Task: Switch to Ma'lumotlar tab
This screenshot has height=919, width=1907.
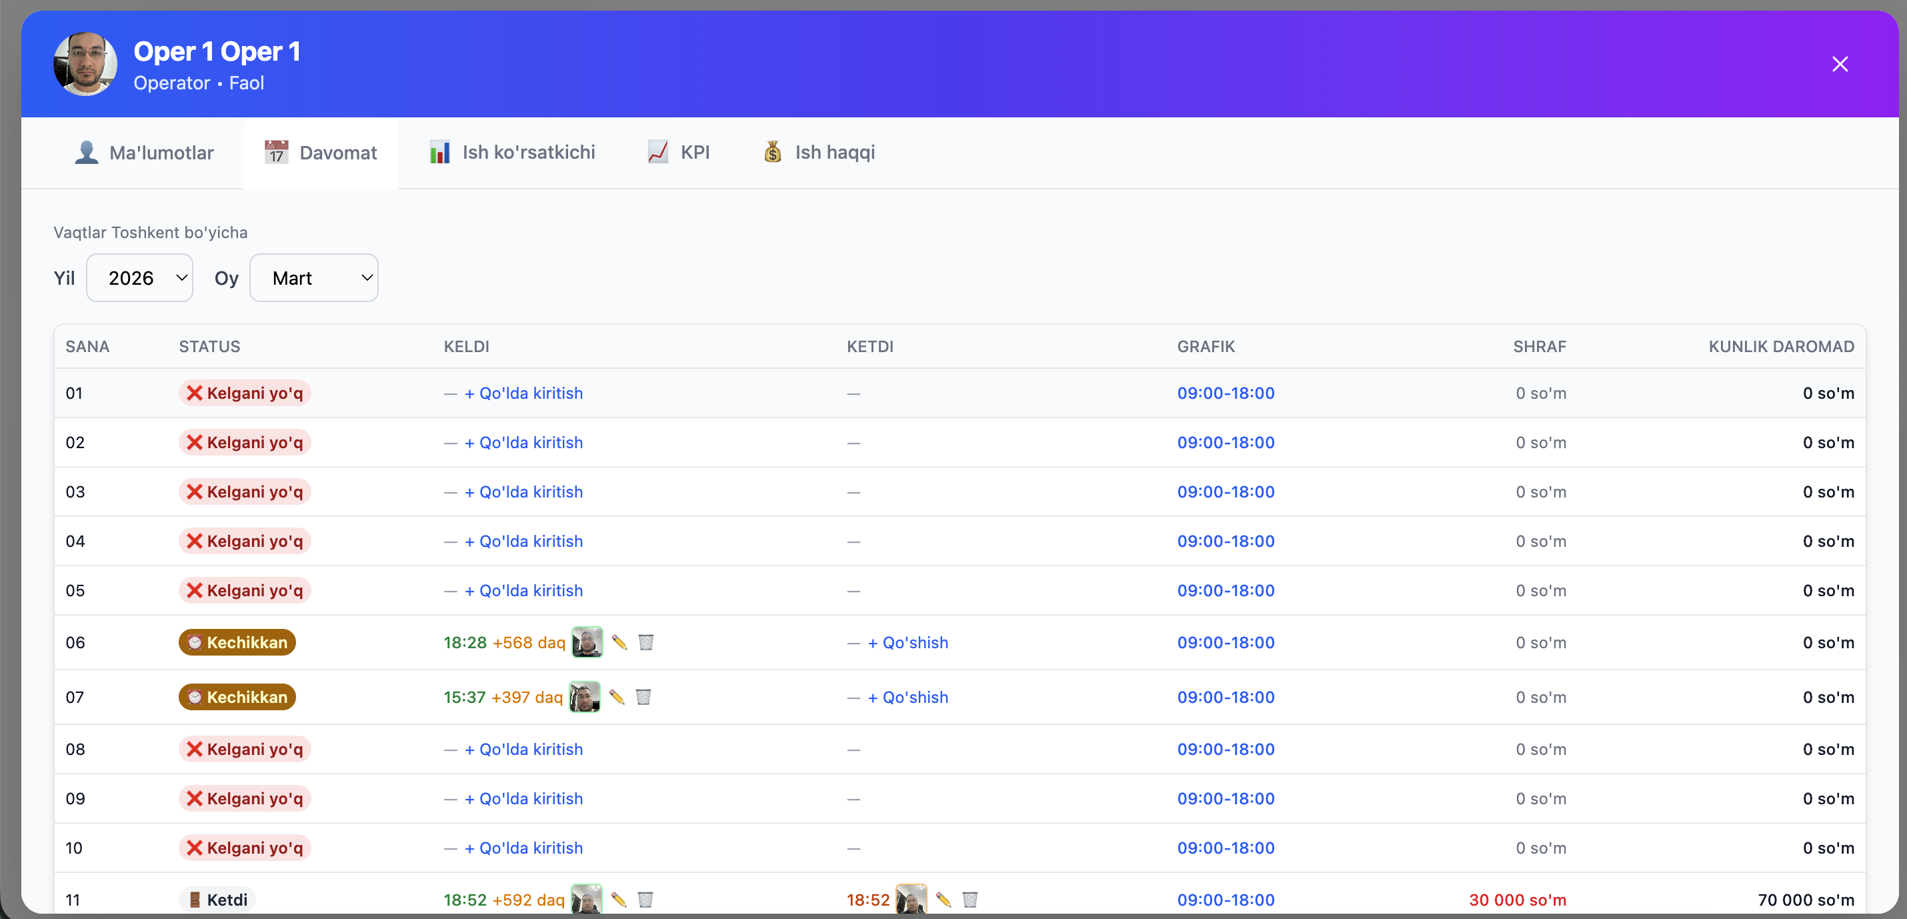Action: point(144,153)
